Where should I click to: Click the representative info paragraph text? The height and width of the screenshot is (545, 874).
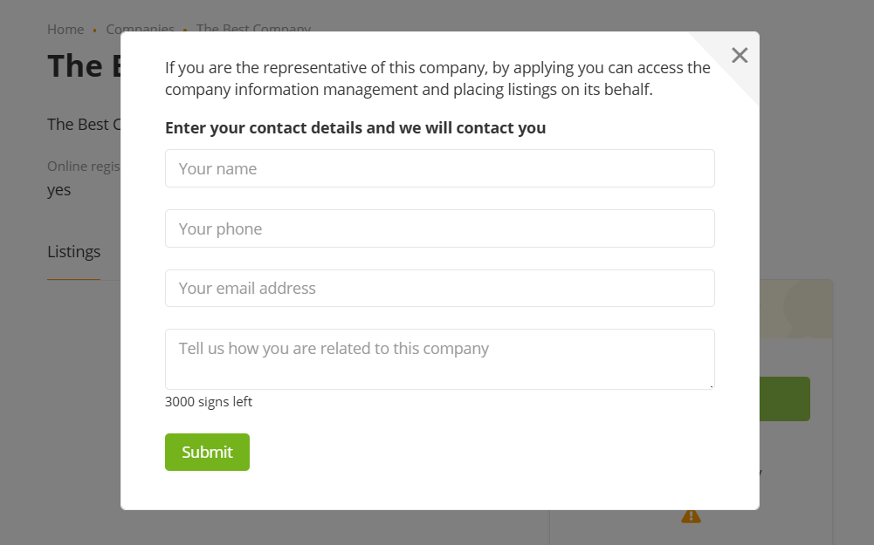coord(437,78)
